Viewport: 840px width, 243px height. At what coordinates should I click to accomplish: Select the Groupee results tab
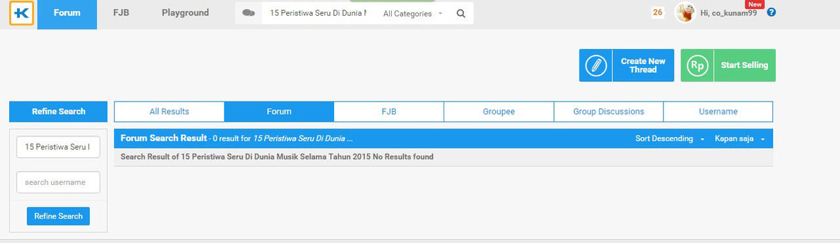pos(499,111)
